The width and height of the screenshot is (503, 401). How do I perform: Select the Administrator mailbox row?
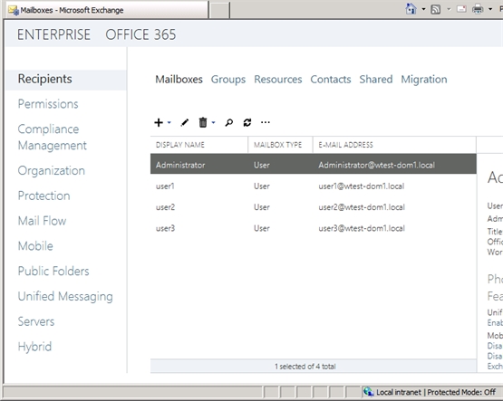314,164
